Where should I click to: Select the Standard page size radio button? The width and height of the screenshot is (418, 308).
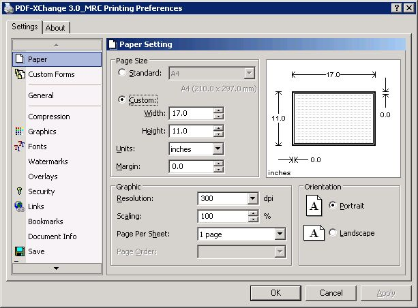(x=122, y=72)
